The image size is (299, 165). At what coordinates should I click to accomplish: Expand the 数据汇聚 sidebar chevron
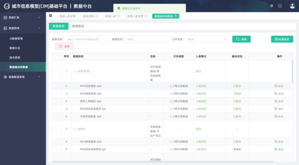(39, 17)
